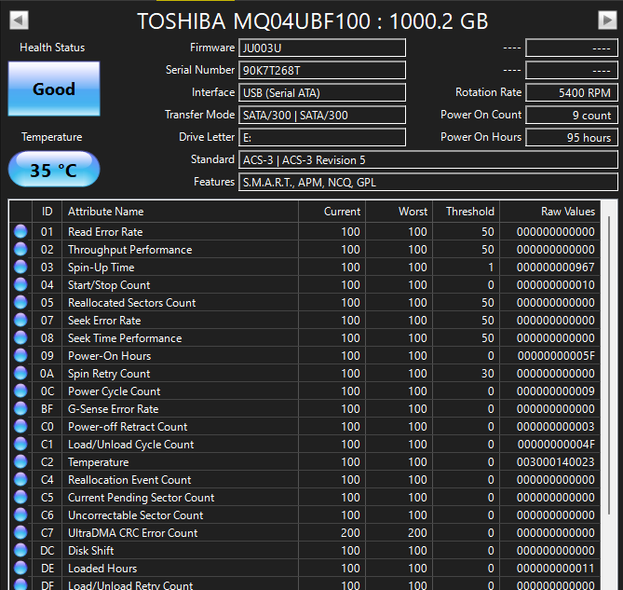Click the status orb for Disk Shift
The width and height of the screenshot is (623, 590).
pyautogui.click(x=20, y=550)
